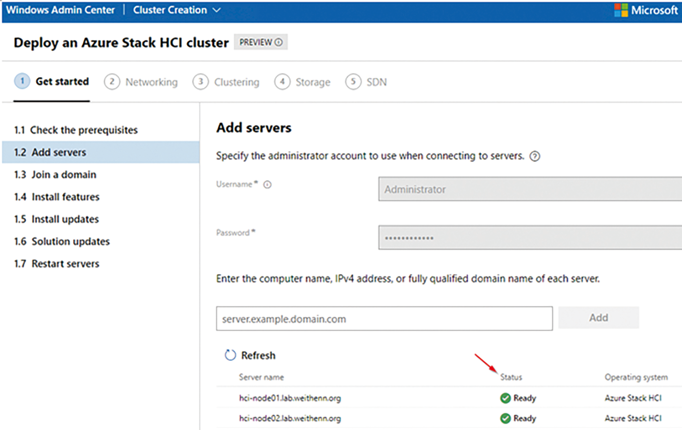Click Azure Stack HCI cell for hci-node02
Screen dimensions: 682x430
coord(633,418)
